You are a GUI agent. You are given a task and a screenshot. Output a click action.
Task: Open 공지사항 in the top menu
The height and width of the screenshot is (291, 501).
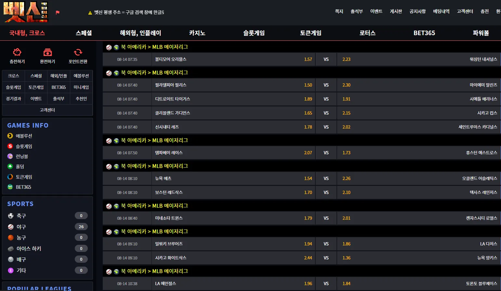click(417, 11)
